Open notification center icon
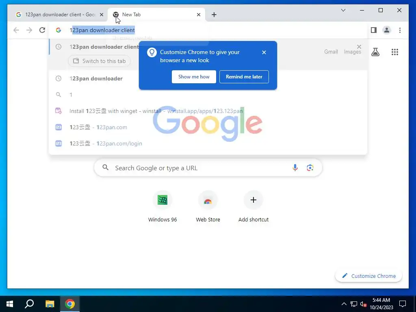Viewport: 416px width, 312px height. [x=403, y=304]
